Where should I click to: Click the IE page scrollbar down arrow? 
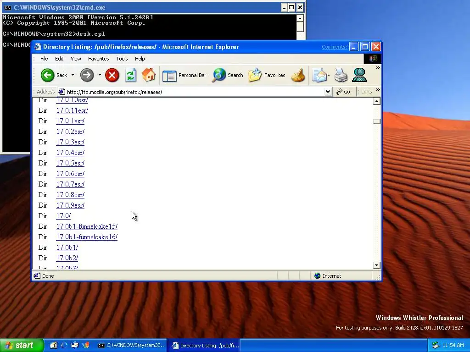pos(377,265)
